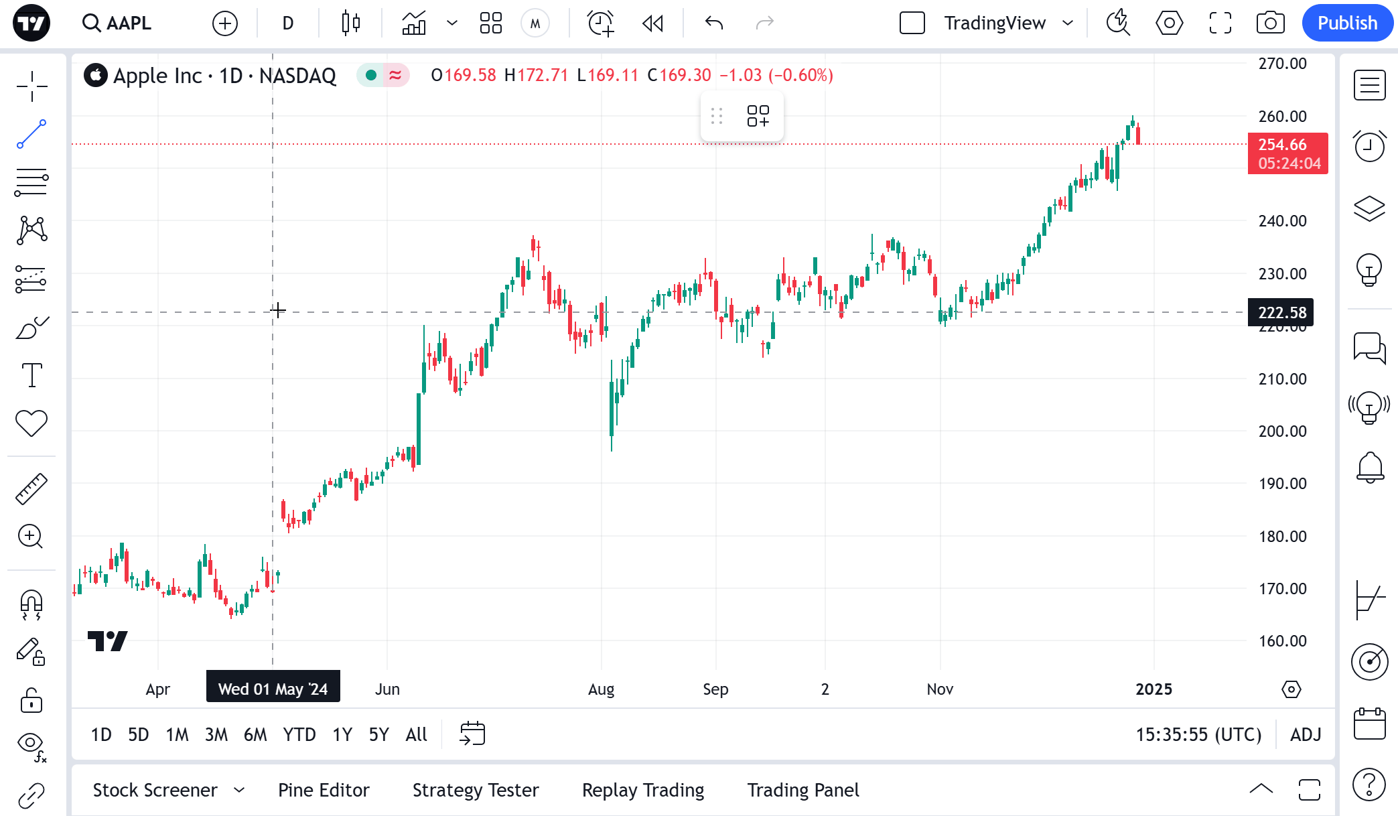Screen dimensions: 1398x816
Task: Toggle magnet mode for drawings
Action: click(x=31, y=604)
